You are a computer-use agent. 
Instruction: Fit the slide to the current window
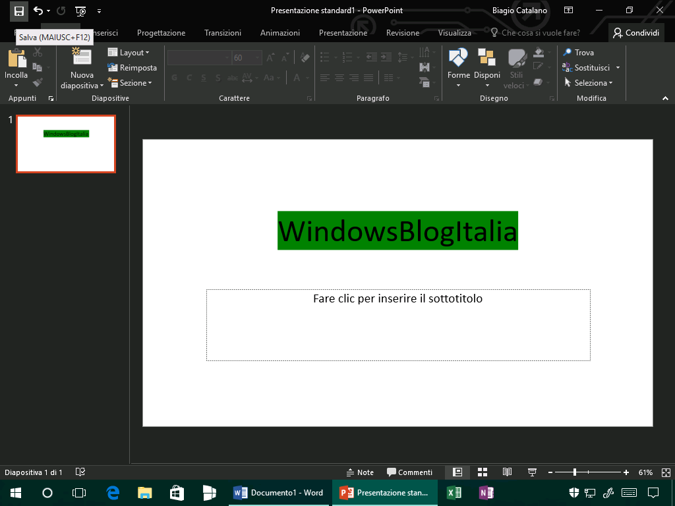pos(666,472)
